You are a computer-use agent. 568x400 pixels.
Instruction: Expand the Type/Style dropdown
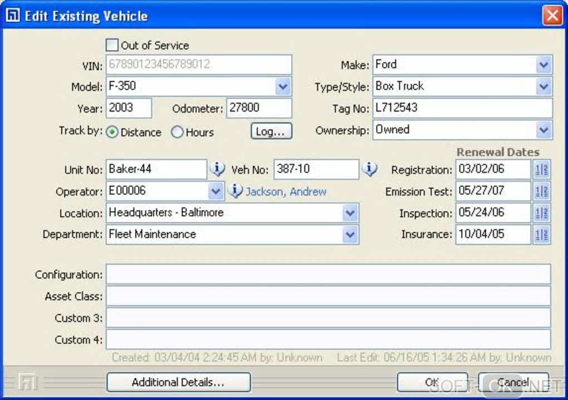pyautogui.click(x=543, y=86)
